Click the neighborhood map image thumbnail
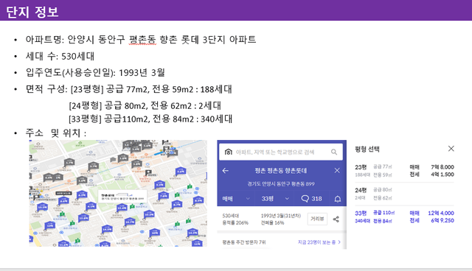The height and width of the screenshot is (271, 472). pos(118,193)
